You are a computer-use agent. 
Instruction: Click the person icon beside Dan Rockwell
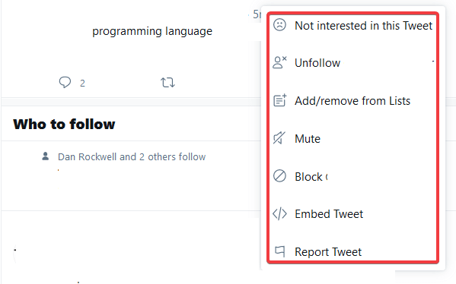46,156
